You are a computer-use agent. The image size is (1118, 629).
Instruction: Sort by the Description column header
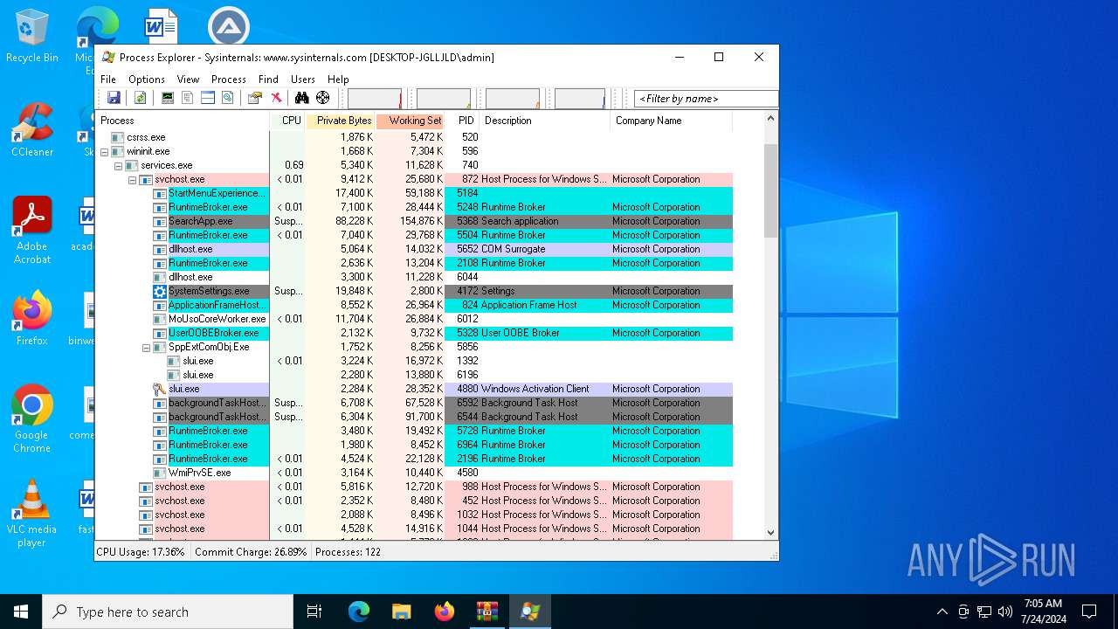coord(545,121)
